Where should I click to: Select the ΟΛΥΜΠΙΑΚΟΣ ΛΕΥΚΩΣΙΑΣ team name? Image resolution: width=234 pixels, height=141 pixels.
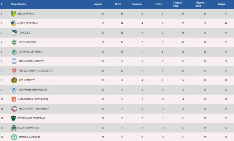point(31,118)
